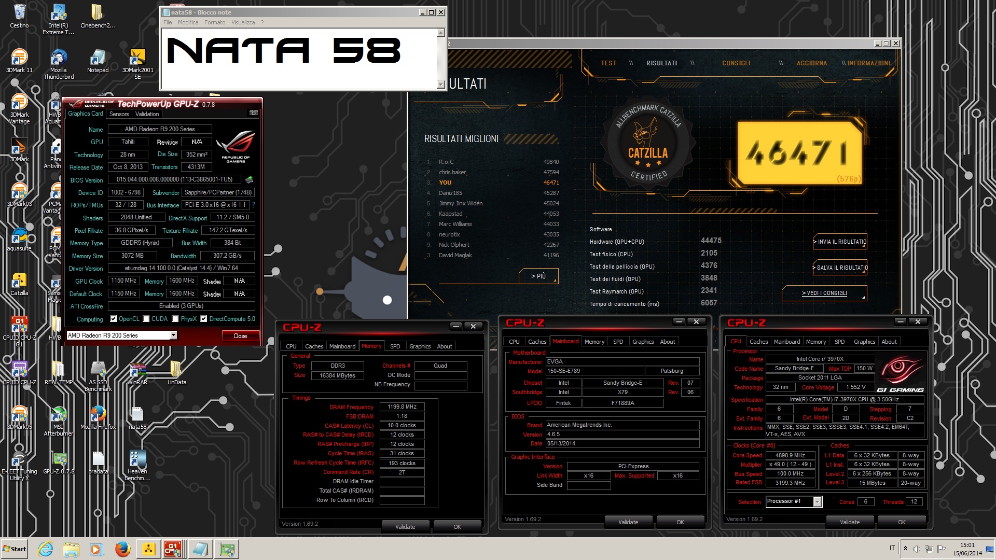Open CPUID CPU-Z G1 desktop icon
This screenshot has width=996, height=560.
19,331
